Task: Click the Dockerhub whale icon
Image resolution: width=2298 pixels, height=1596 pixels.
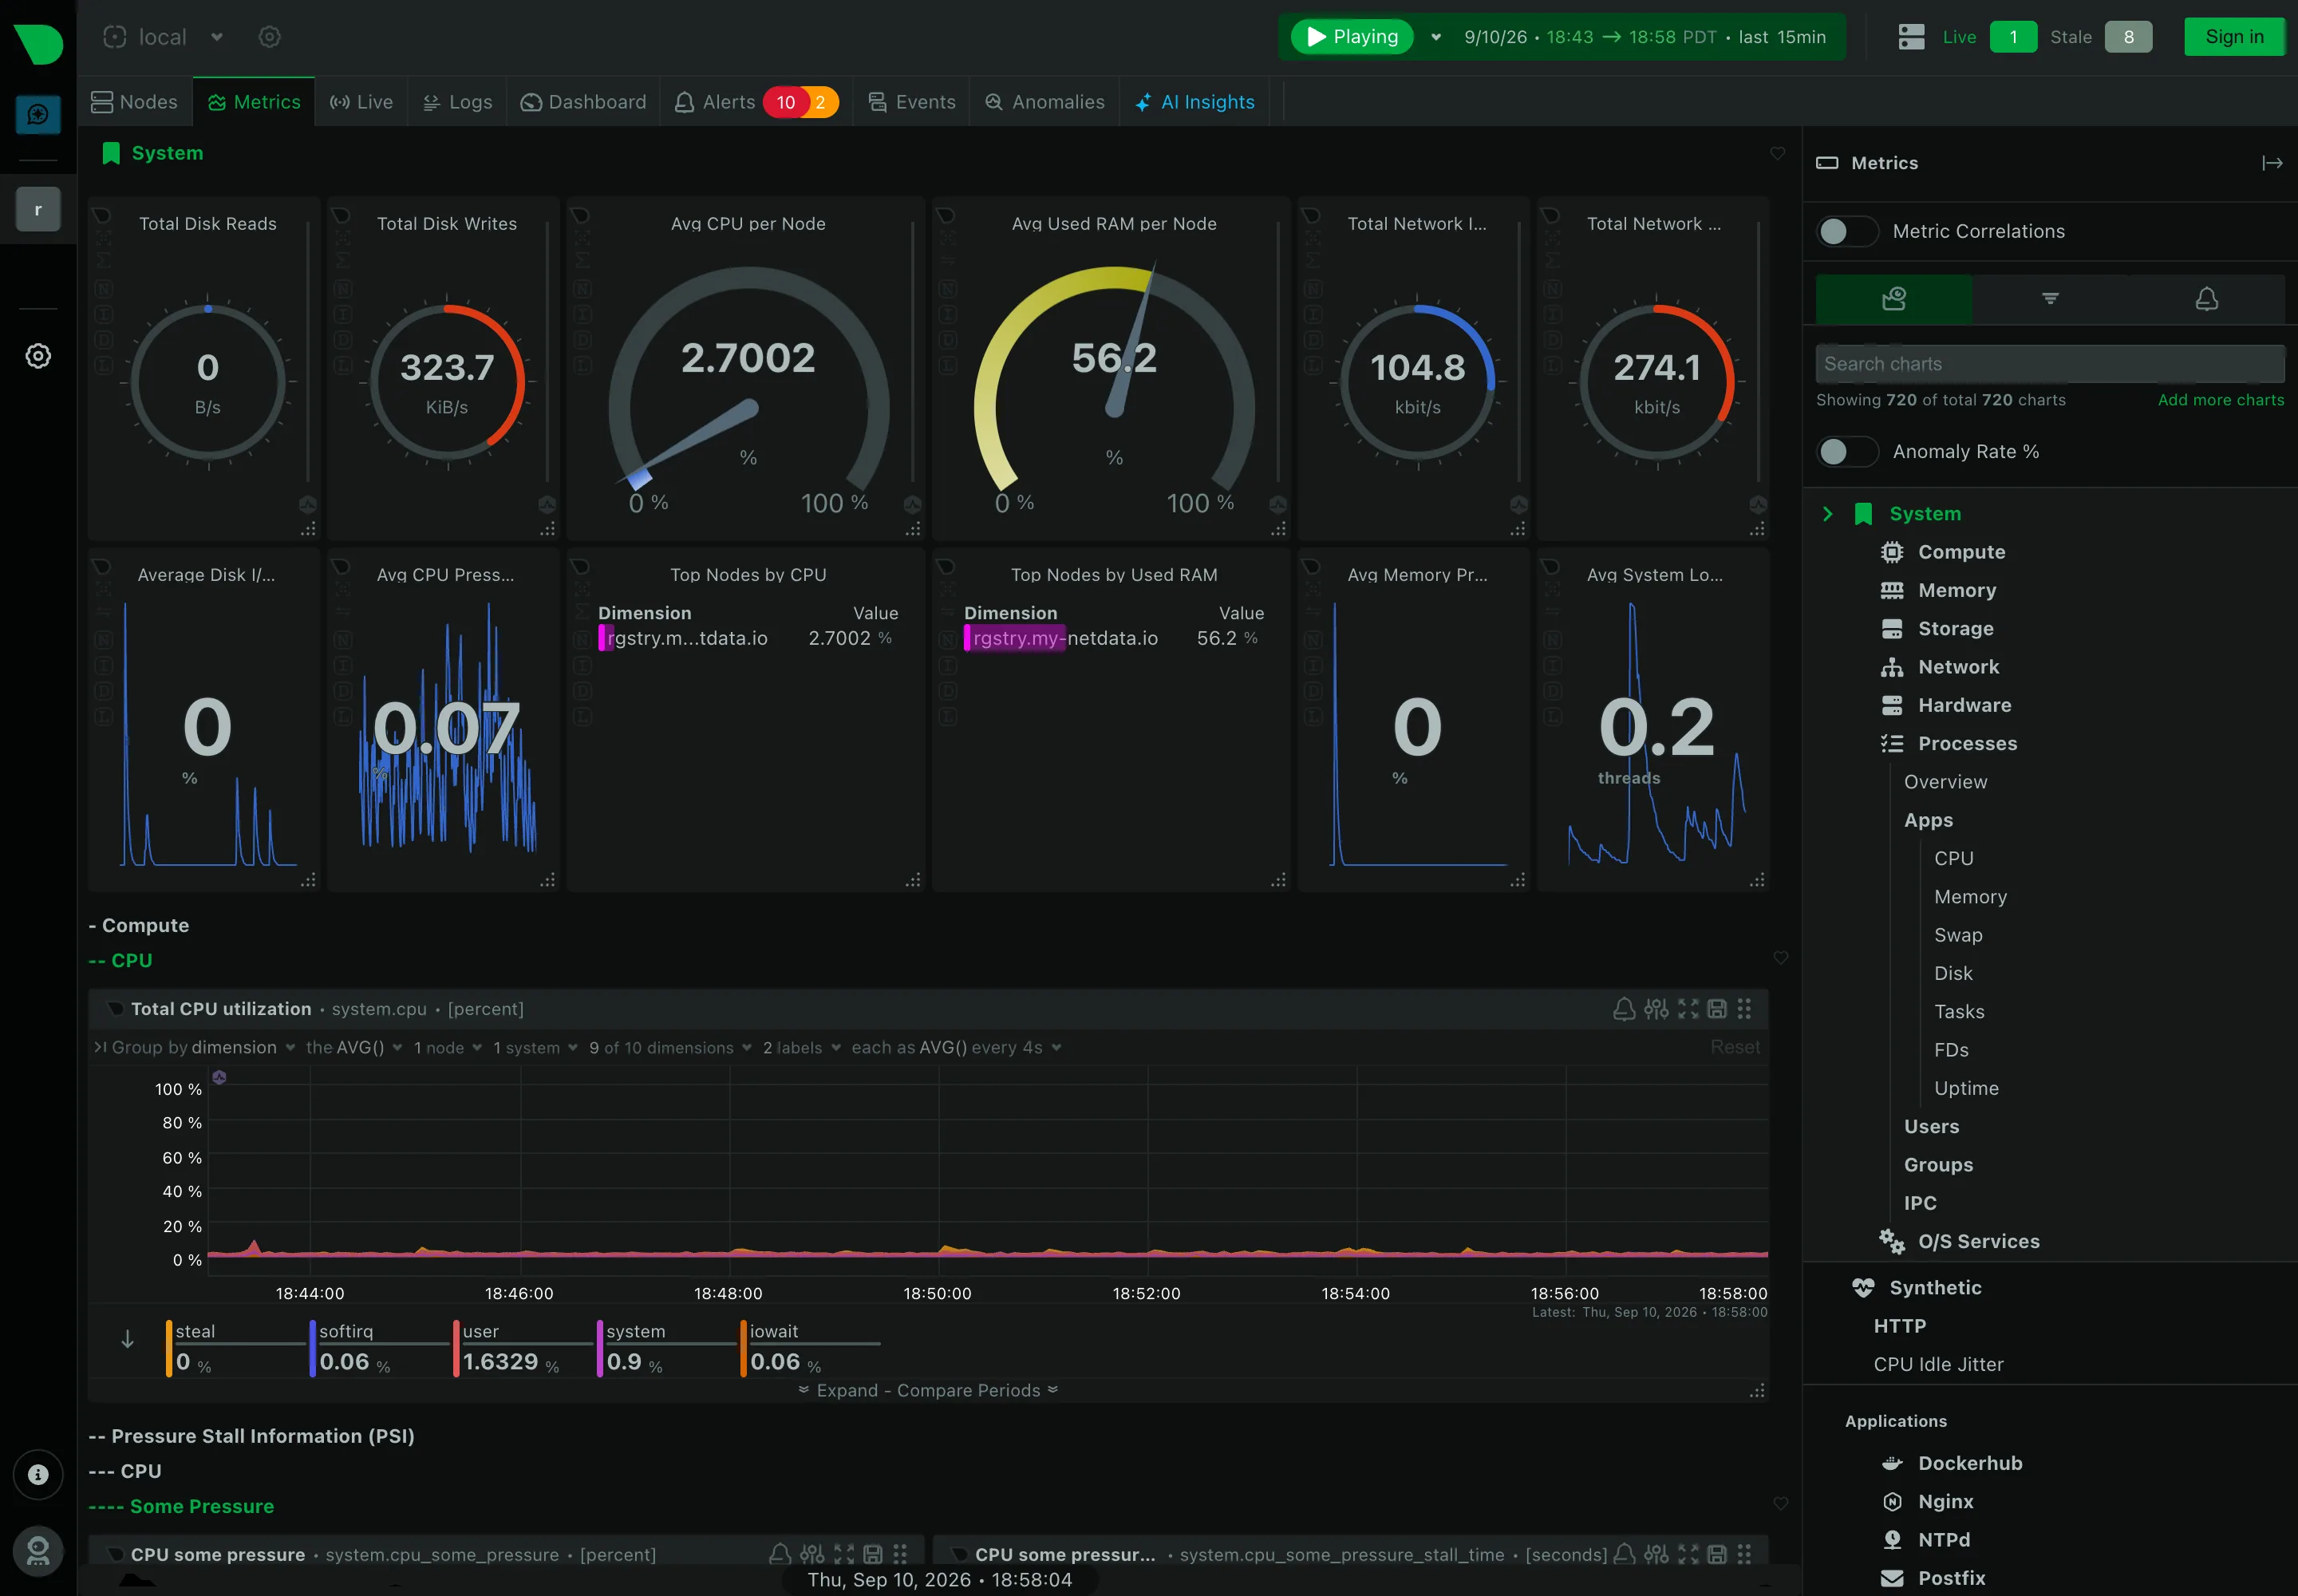Action: pos(1892,1463)
